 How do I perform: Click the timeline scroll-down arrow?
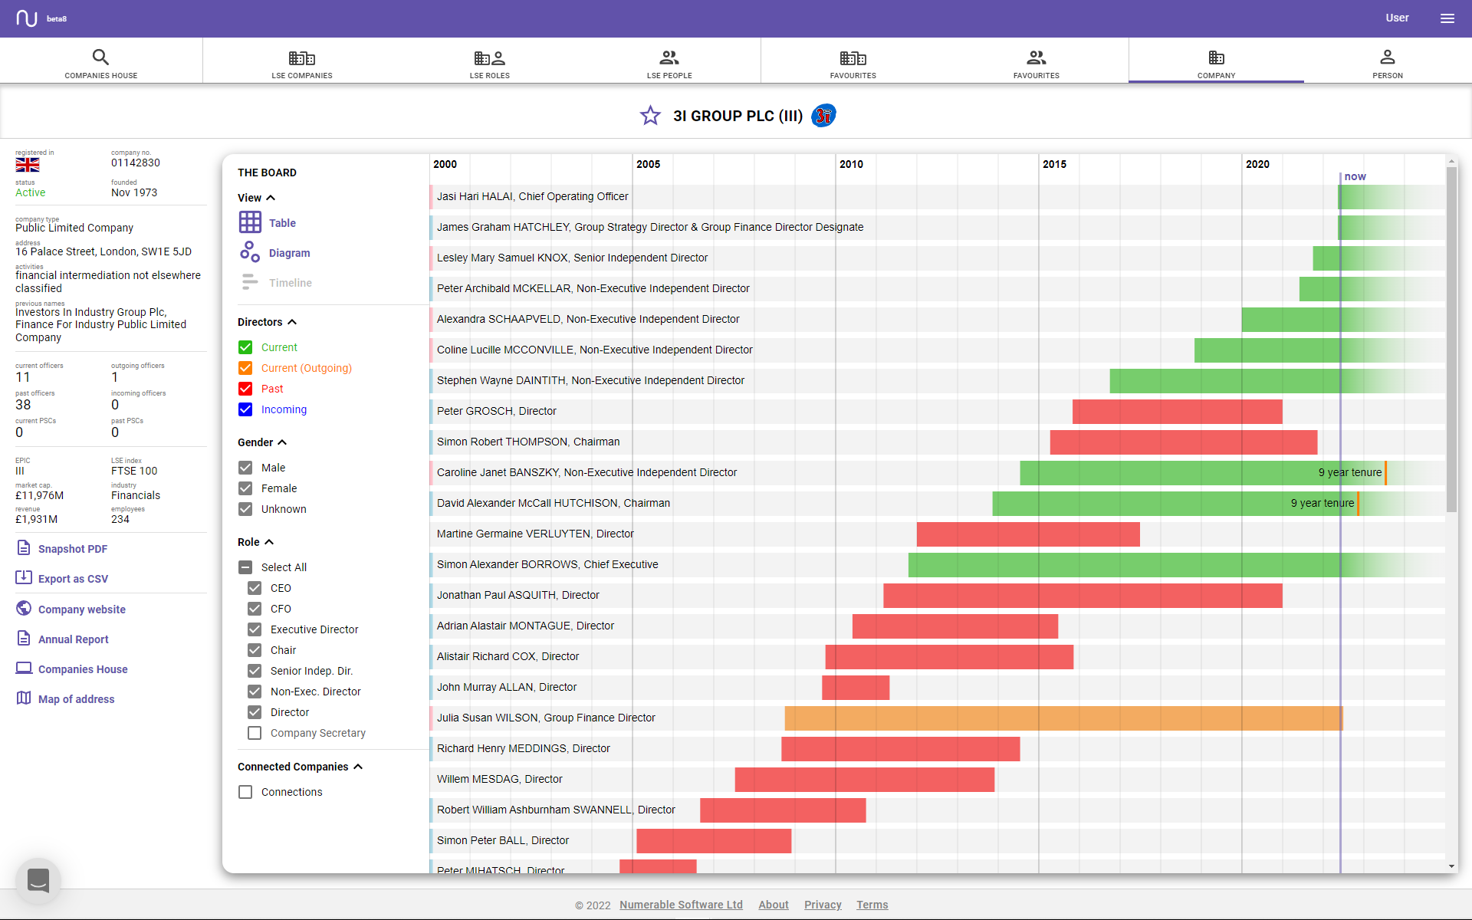[1451, 866]
